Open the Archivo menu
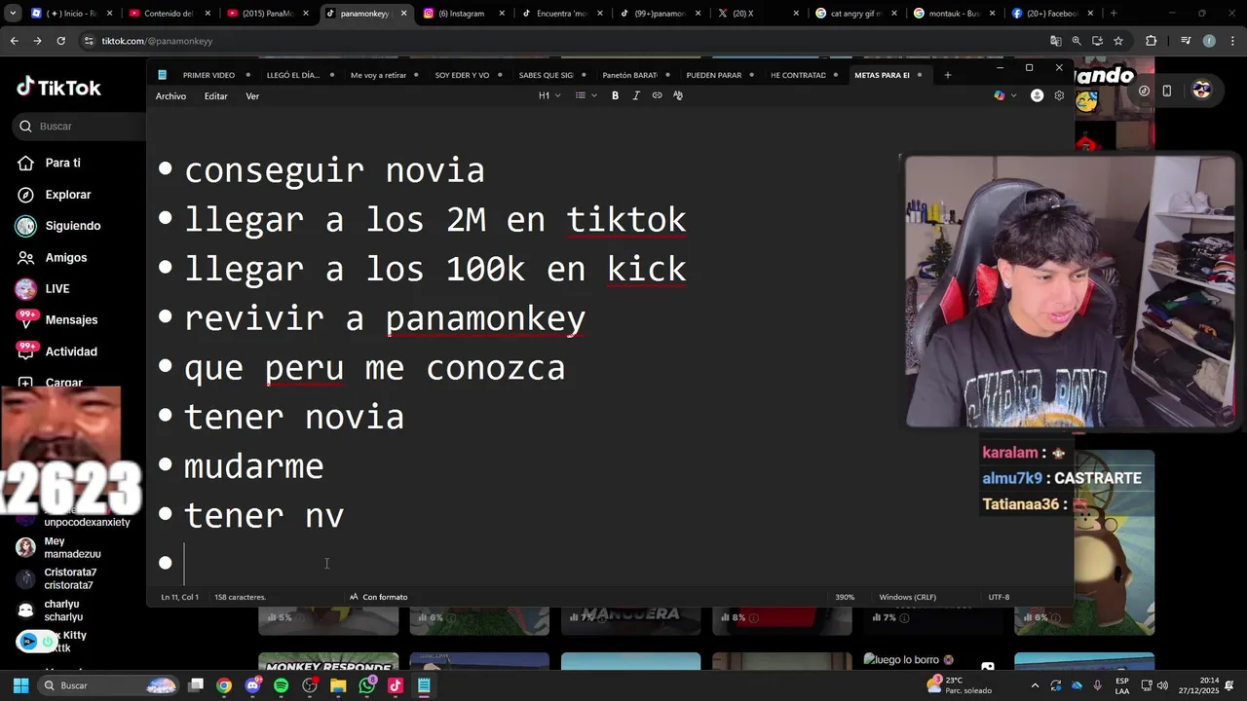1247x701 pixels. (170, 96)
